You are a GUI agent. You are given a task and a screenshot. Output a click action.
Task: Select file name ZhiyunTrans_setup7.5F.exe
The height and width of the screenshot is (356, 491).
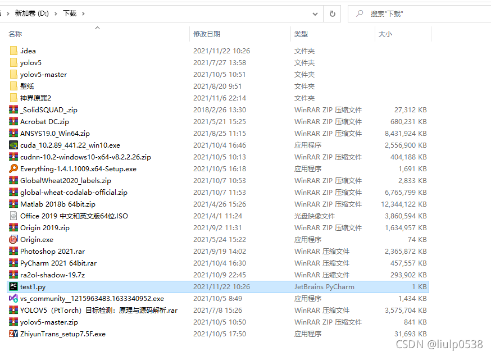pos(62,334)
